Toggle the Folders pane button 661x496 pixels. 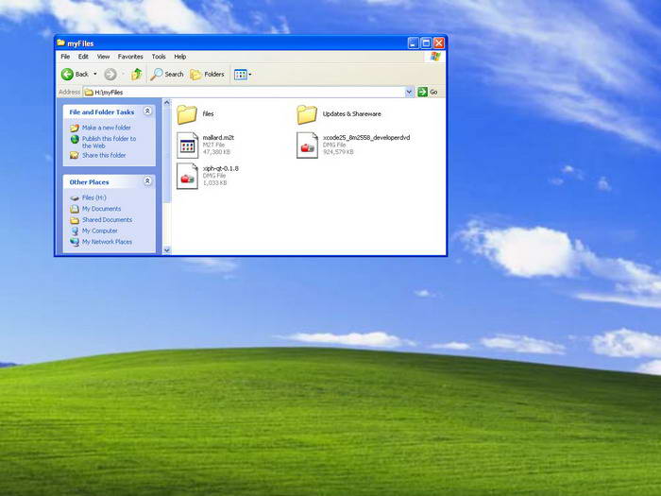(x=207, y=75)
